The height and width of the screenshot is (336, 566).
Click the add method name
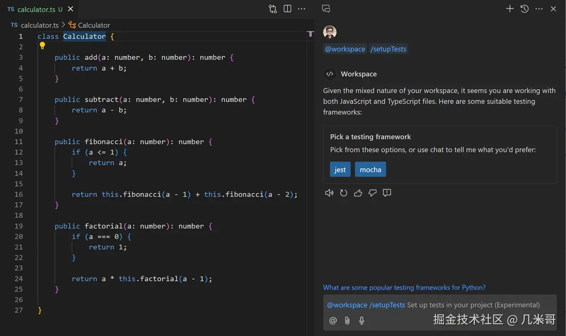pyautogui.click(x=91, y=57)
